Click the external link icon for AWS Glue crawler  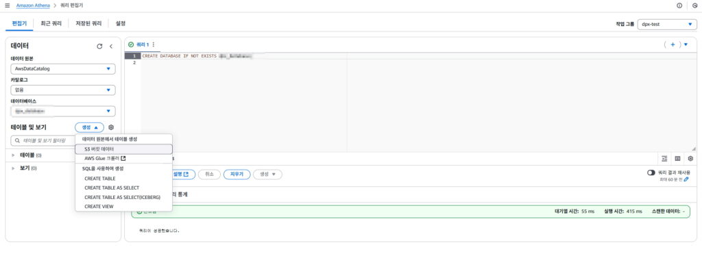click(123, 158)
